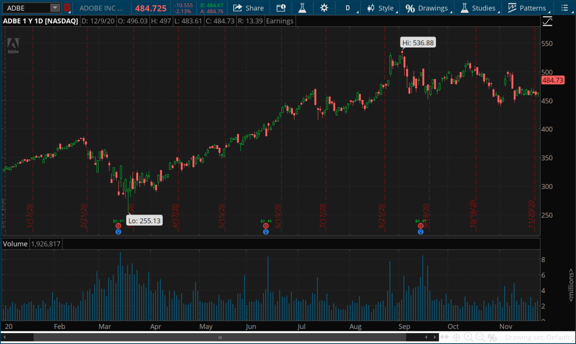Click the March blue lightbulb event icon

[x=118, y=231]
